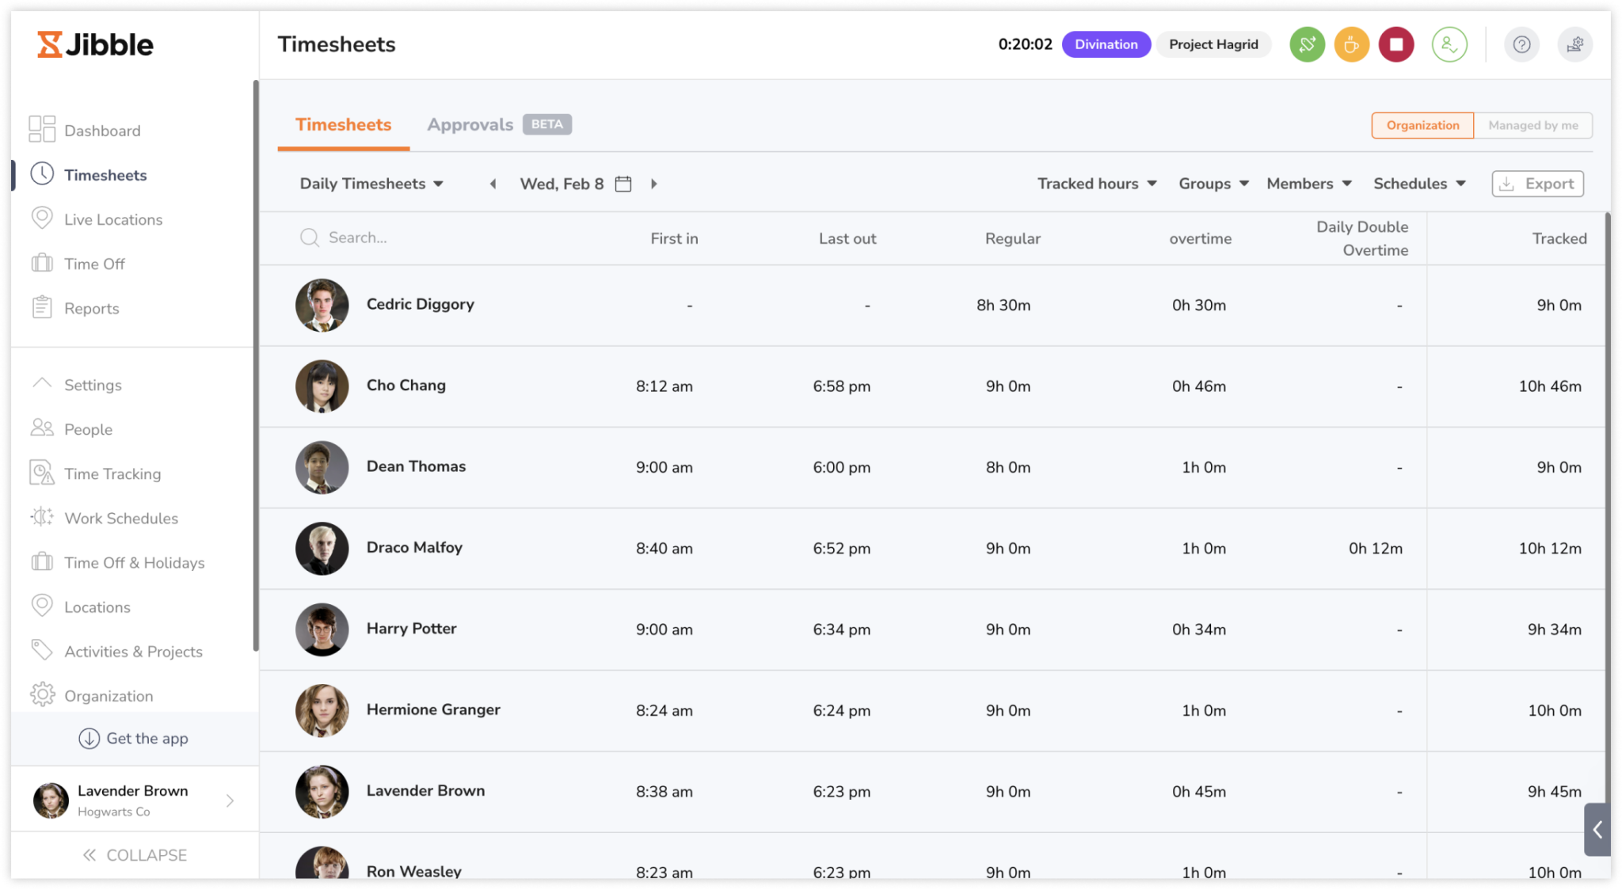Switch to the Approvals tab

pyautogui.click(x=470, y=124)
